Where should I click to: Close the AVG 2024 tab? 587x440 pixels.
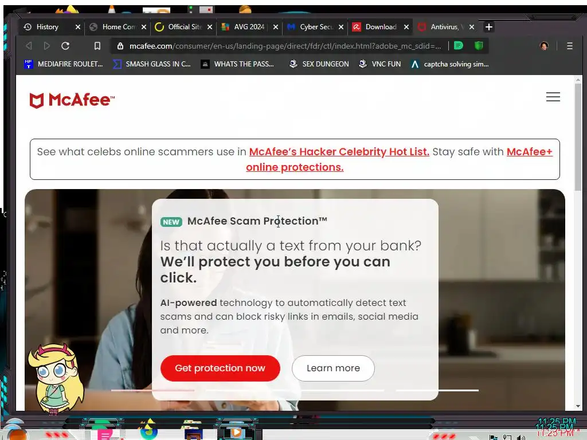click(x=276, y=27)
